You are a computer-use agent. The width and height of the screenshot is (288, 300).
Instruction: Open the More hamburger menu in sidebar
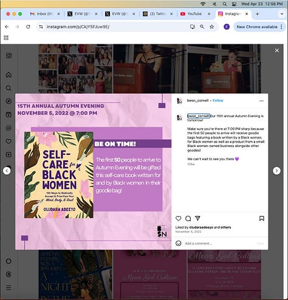9,288
